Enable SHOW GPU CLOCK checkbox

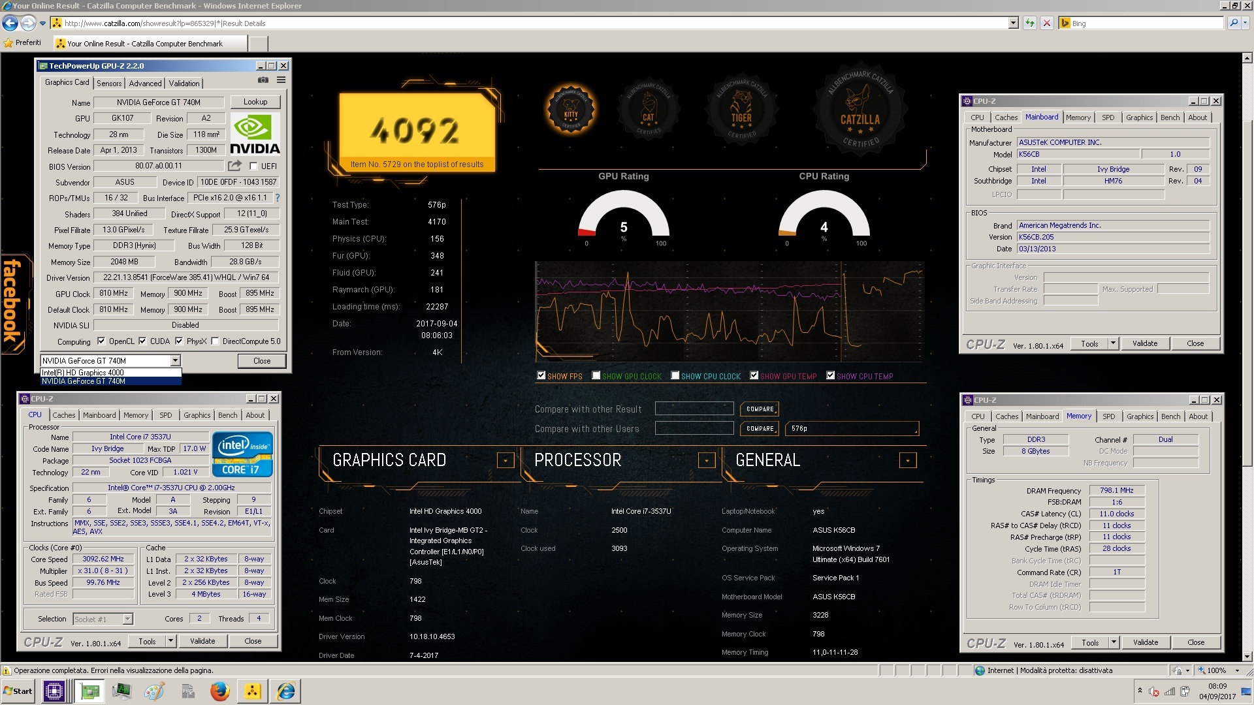[596, 375]
